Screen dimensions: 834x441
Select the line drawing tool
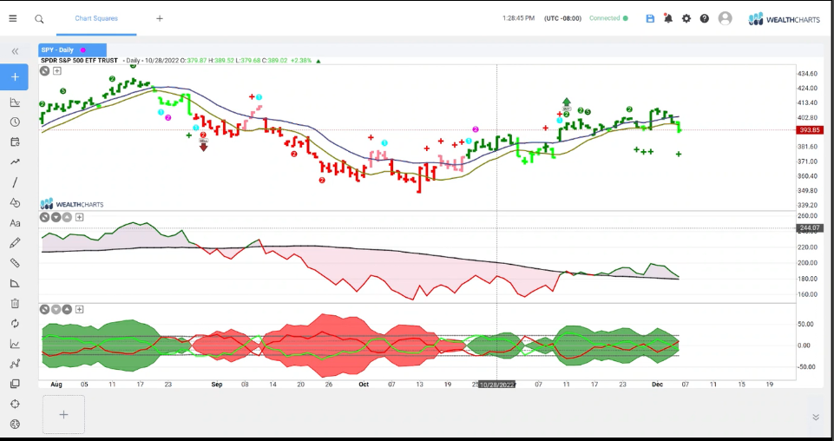[15, 182]
